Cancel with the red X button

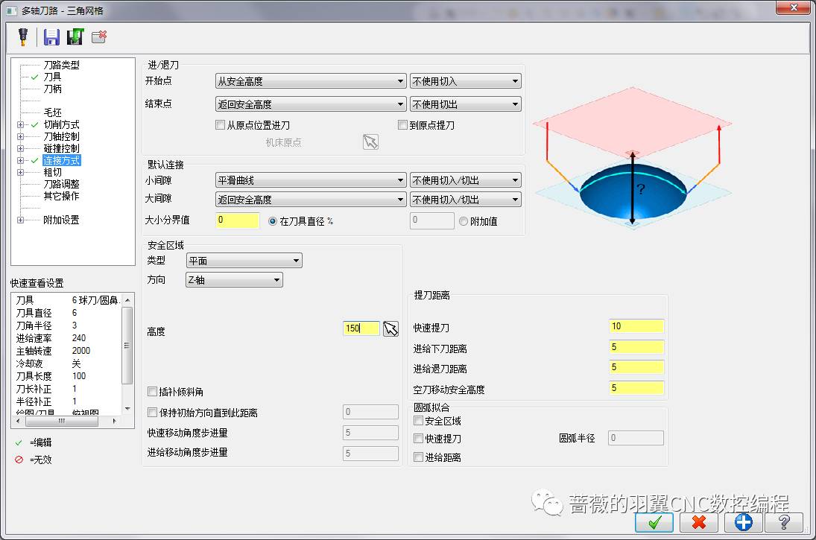[699, 522]
